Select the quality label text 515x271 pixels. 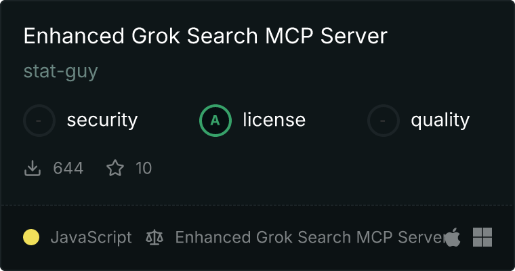440,120
